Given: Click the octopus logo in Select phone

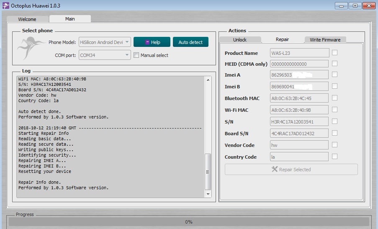Looking at the screenshot, I should coord(31,48).
